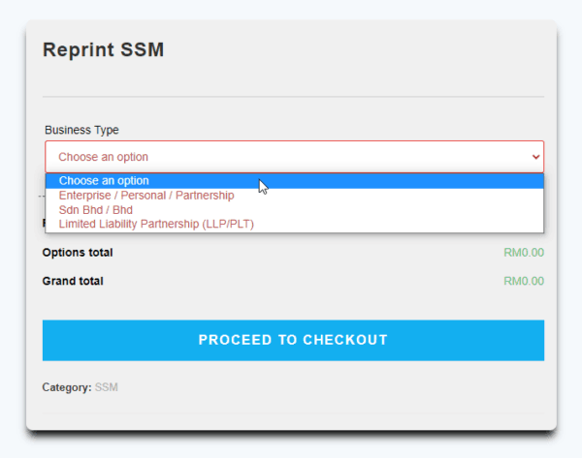Click the red placeholder text inside select box
Screen dimensions: 582x458
click(x=103, y=157)
